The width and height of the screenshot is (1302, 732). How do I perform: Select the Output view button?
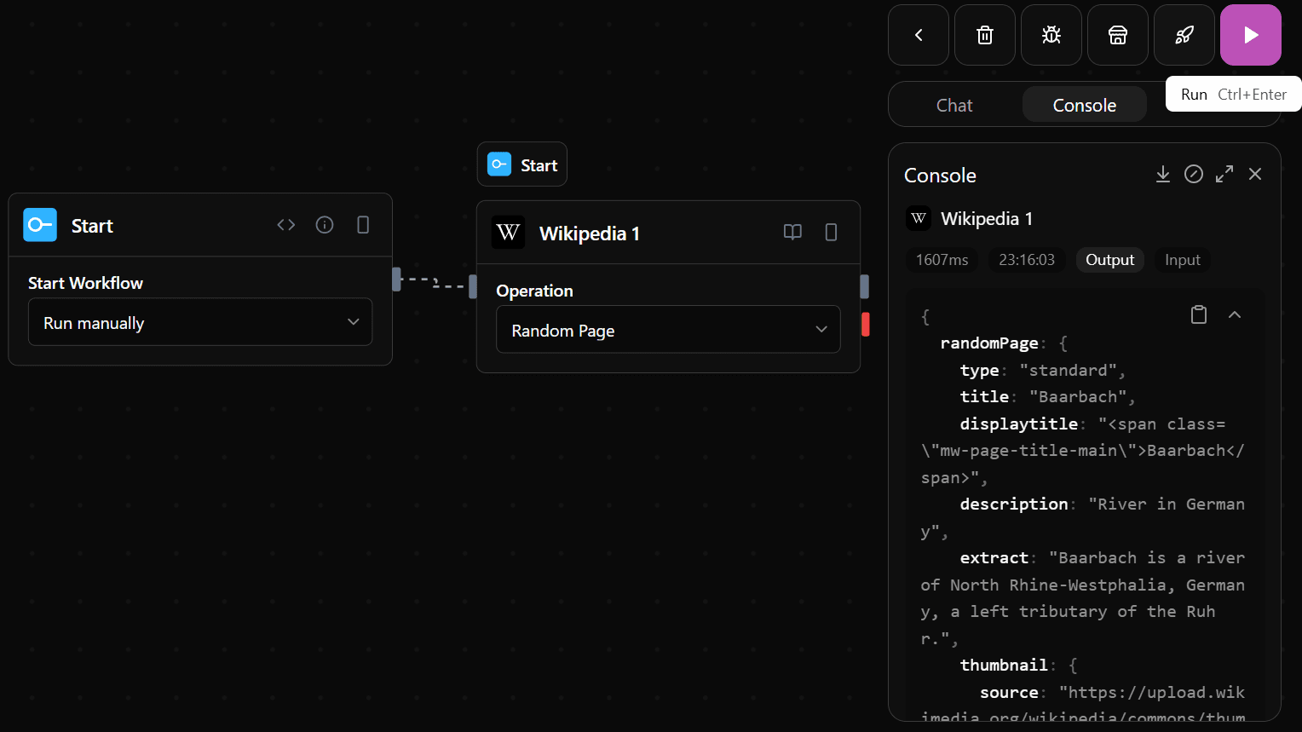coord(1109,260)
